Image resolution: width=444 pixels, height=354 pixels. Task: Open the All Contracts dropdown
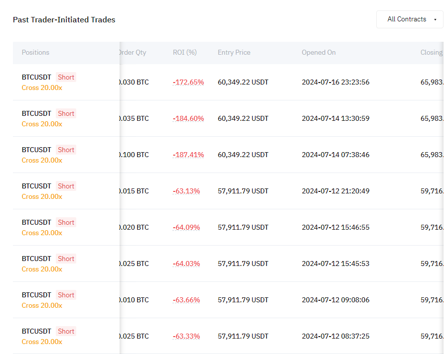[410, 19]
